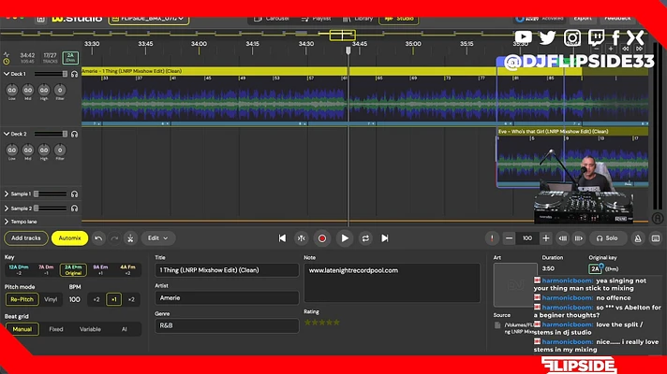The width and height of the screenshot is (667, 374).
Task: Collapse the Deck 2 lane
Action: 7,134
